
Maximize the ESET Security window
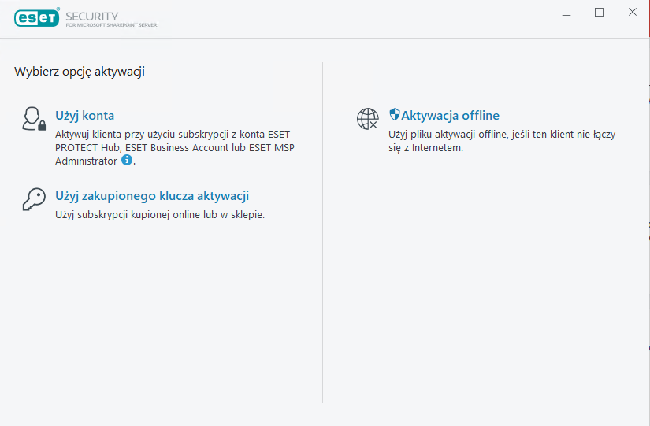click(x=599, y=13)
